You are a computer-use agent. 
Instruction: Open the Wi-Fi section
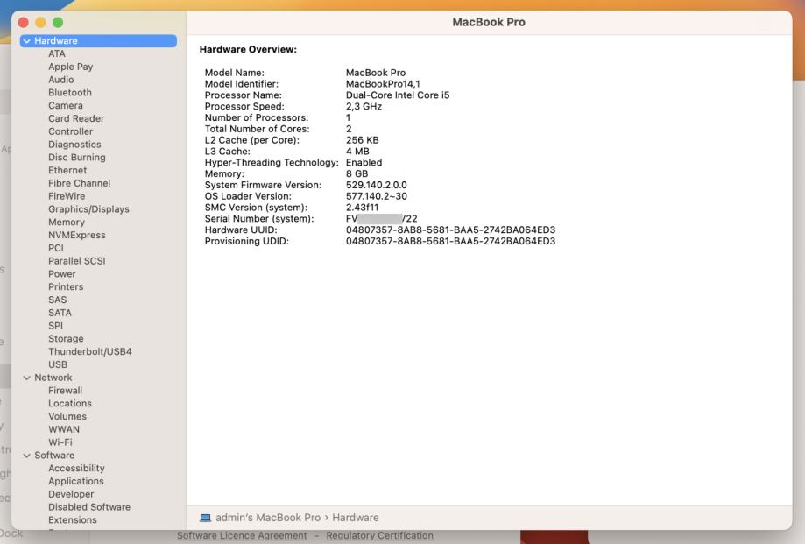[x=60, y=442]
